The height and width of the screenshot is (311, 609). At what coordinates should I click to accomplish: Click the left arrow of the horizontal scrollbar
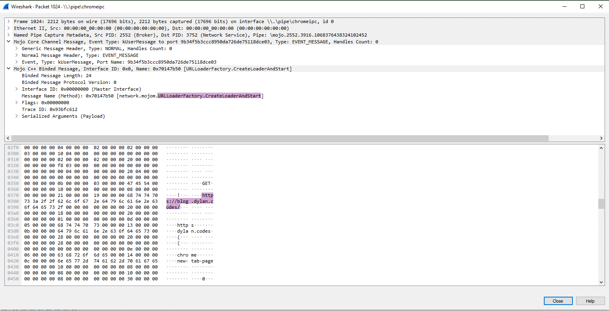point(8,138)
